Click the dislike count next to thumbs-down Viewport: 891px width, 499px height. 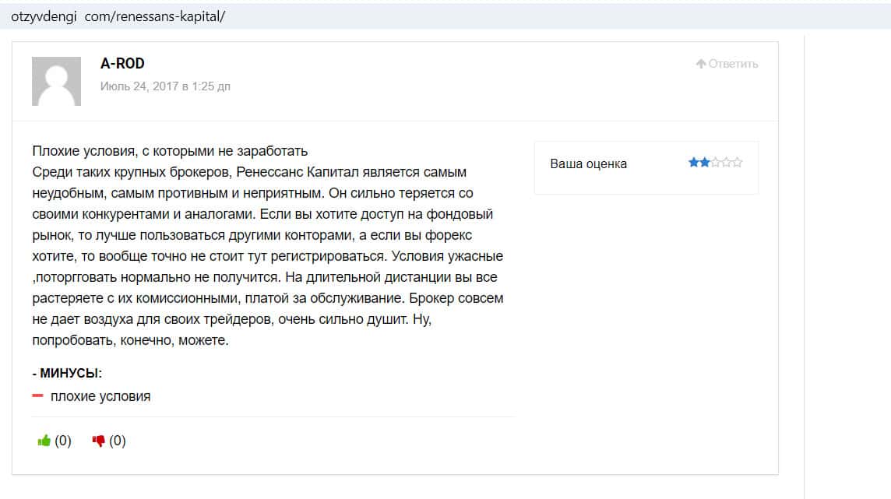[118, 441]
